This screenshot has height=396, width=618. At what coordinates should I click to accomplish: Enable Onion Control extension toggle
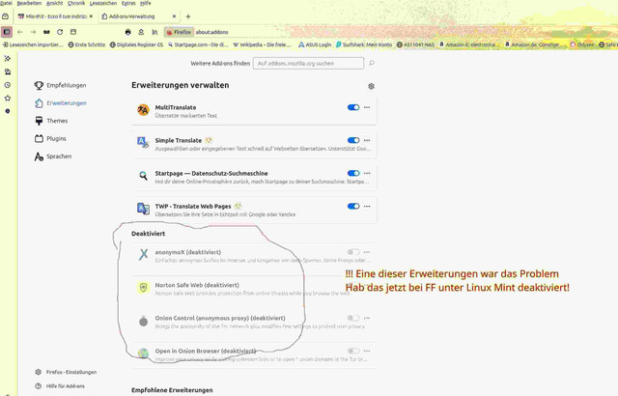click(353, 318)
